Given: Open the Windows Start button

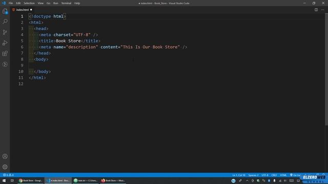Looking at the screenshot, I should coord(4,180).
